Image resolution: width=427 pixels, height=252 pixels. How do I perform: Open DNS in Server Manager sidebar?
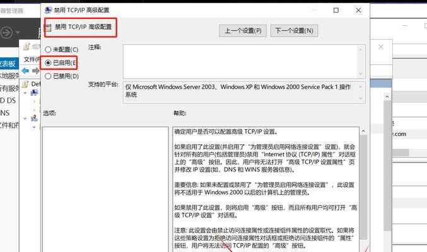5,113
